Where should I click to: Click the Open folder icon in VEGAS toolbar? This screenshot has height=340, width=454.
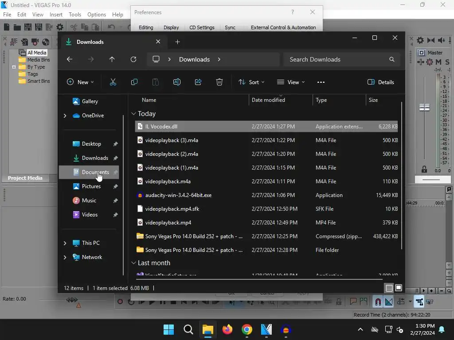17,27
